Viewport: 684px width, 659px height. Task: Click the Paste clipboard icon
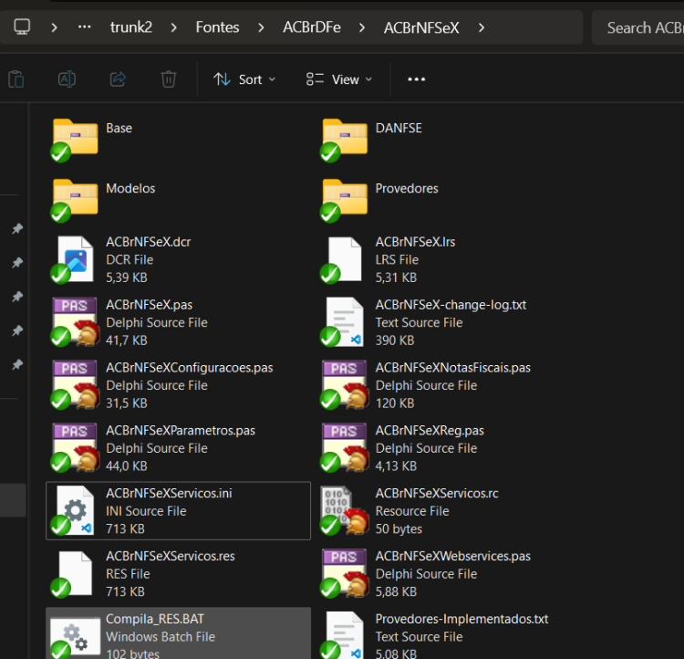click(16, 79)
